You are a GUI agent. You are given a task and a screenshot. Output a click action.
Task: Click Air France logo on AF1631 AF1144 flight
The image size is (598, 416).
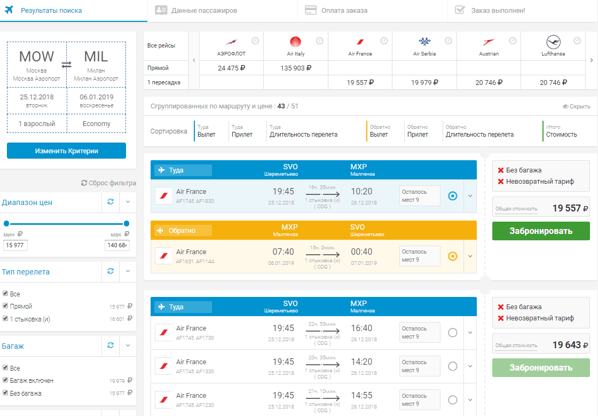point(163,256)
